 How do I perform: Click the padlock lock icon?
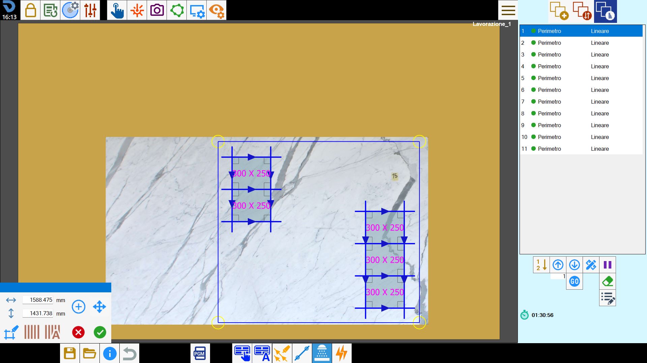(x=30, y=10)
